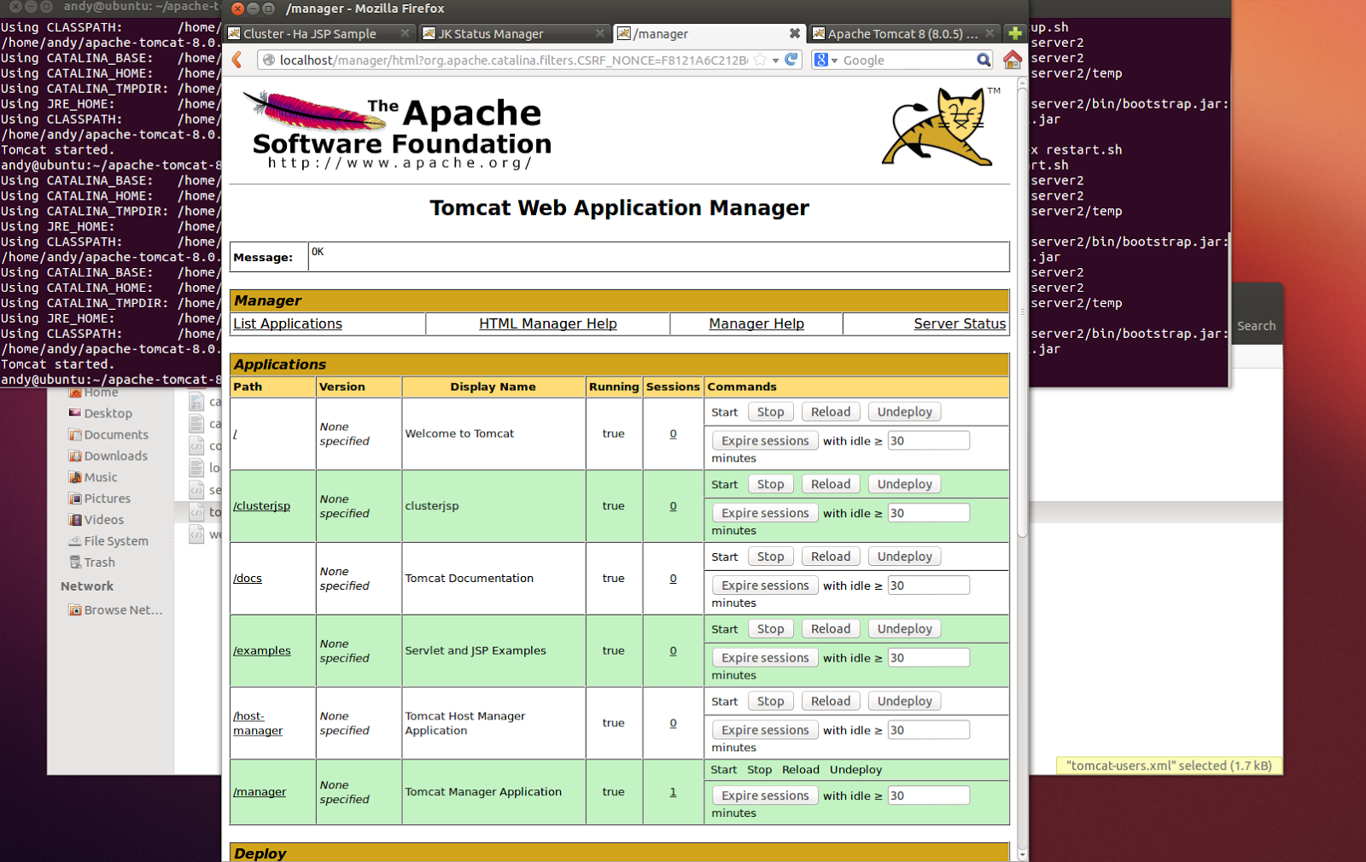Open the Google search engine dropdown
This screenshot has height=862, width=1366.
(x=826, y=60)
